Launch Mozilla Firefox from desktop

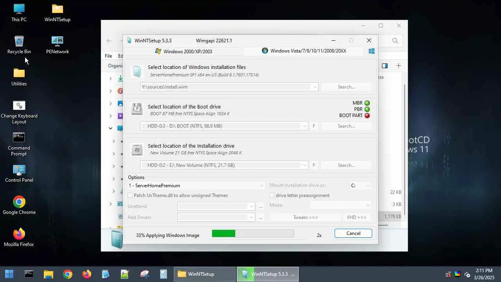pyautogui.click(x=19, y=237)
